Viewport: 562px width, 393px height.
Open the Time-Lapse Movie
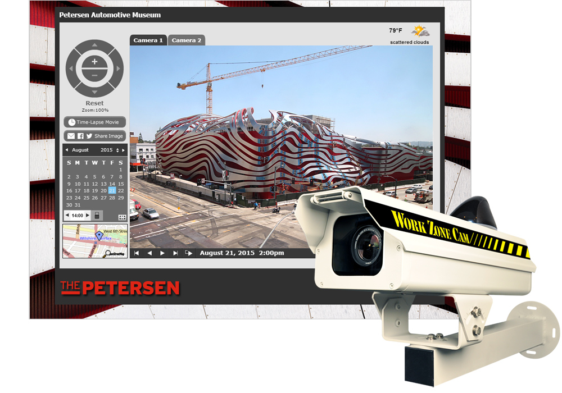pos(94,122)
